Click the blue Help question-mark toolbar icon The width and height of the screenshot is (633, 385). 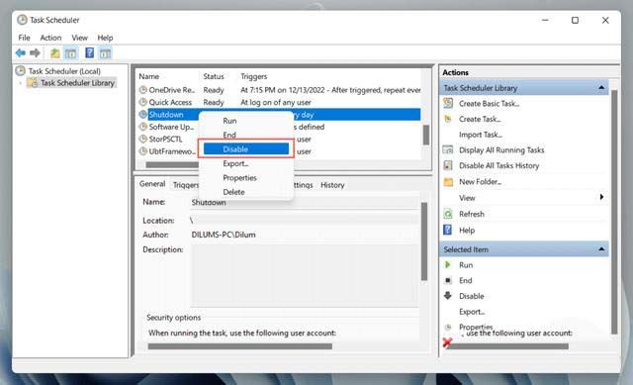pyautogui.click(x=89, y=52)
